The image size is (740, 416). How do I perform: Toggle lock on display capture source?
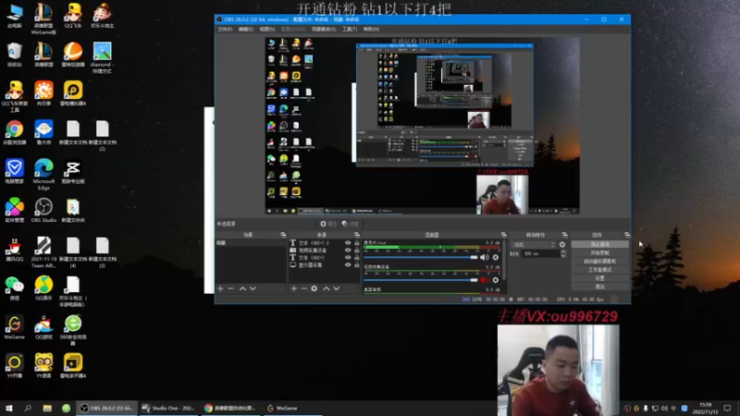[357, 264]
